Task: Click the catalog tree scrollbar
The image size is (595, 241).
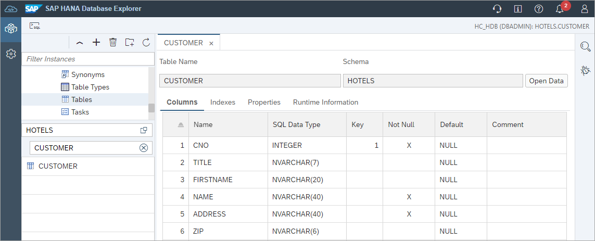Action: (151, 108)
